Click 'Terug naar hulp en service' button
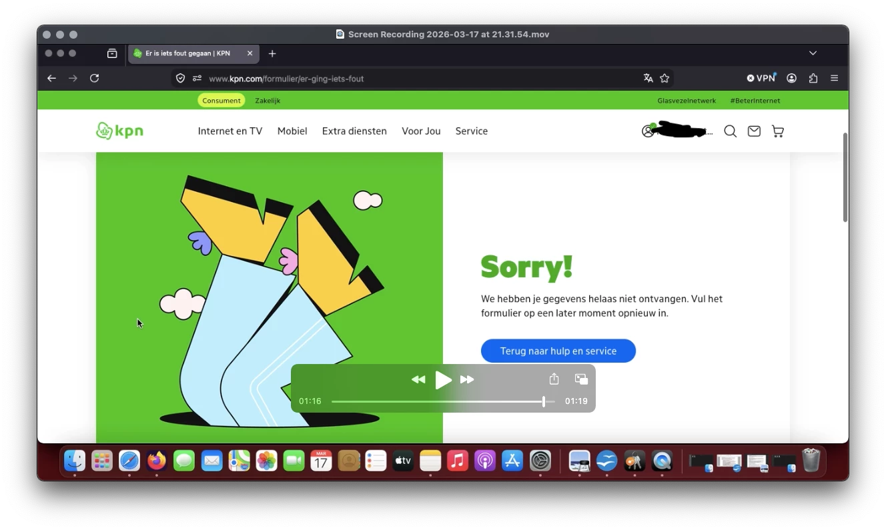Viewport: 886px width, 530px height. tap(558, 351)
